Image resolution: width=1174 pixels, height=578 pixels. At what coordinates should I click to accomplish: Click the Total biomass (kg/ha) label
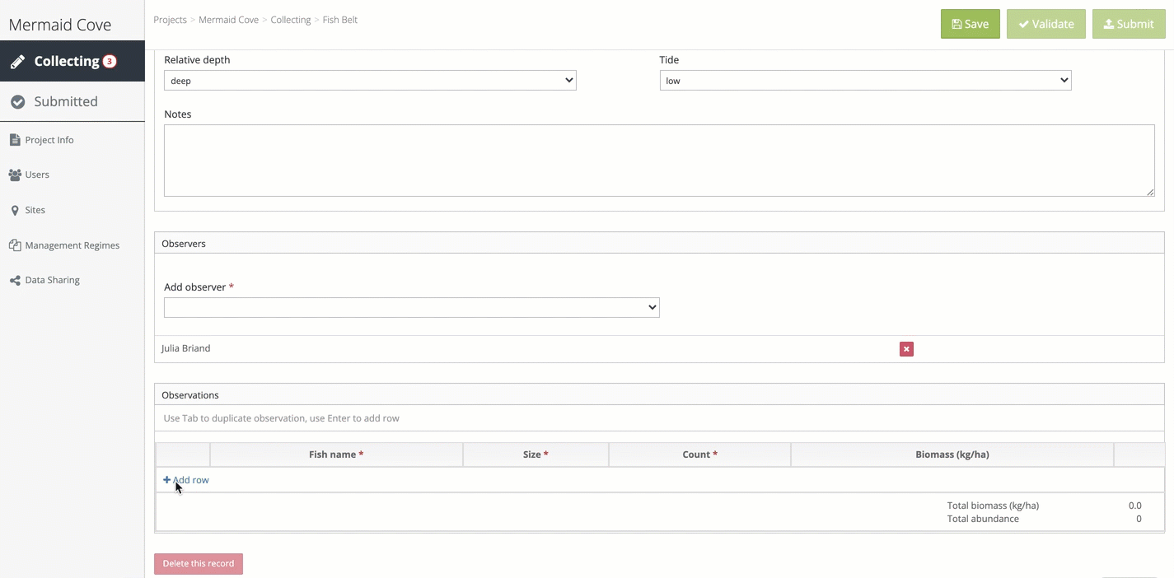pos(993,506)
